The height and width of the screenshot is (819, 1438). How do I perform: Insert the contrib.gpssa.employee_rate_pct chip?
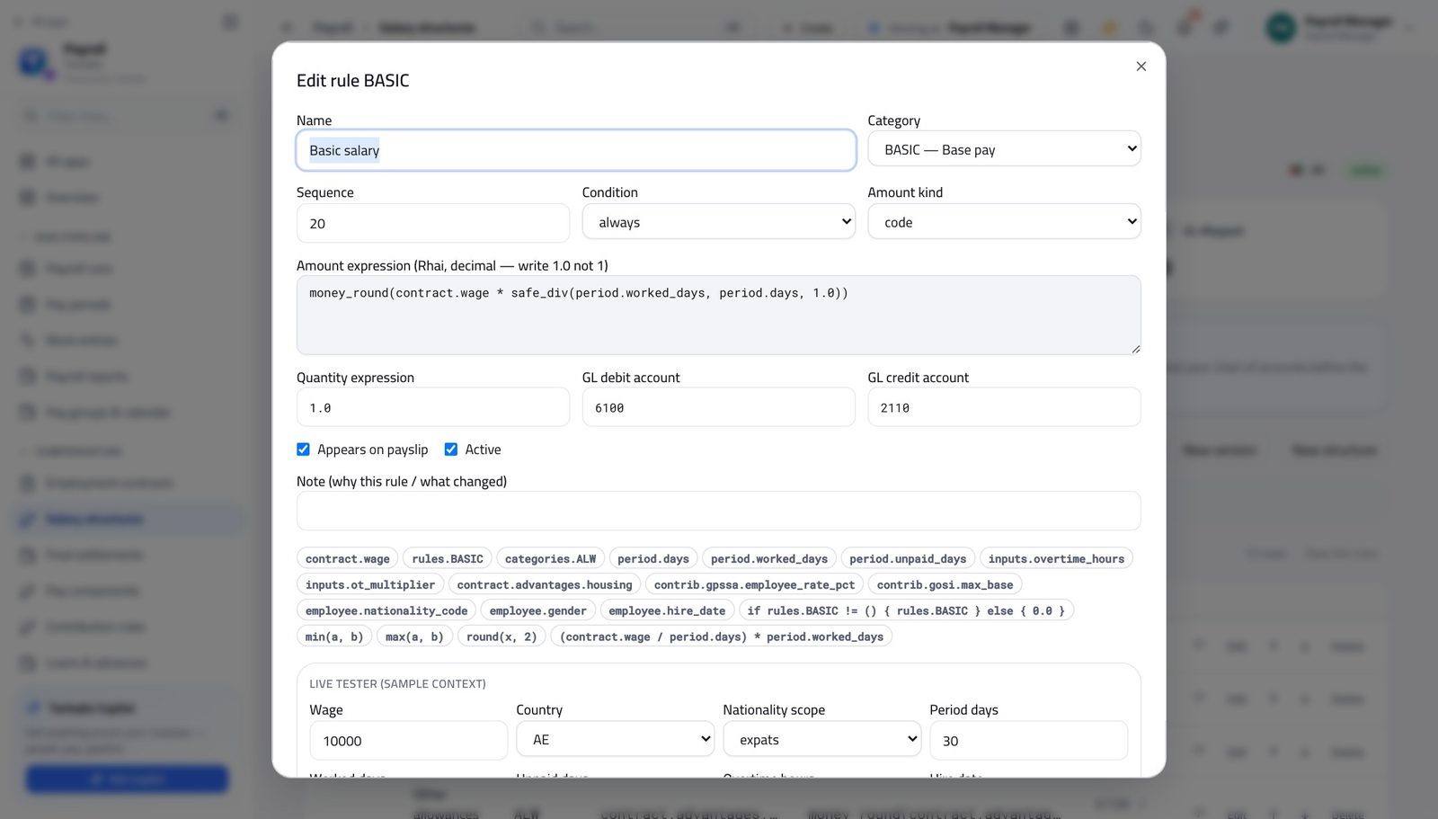(x=755, y=585)
